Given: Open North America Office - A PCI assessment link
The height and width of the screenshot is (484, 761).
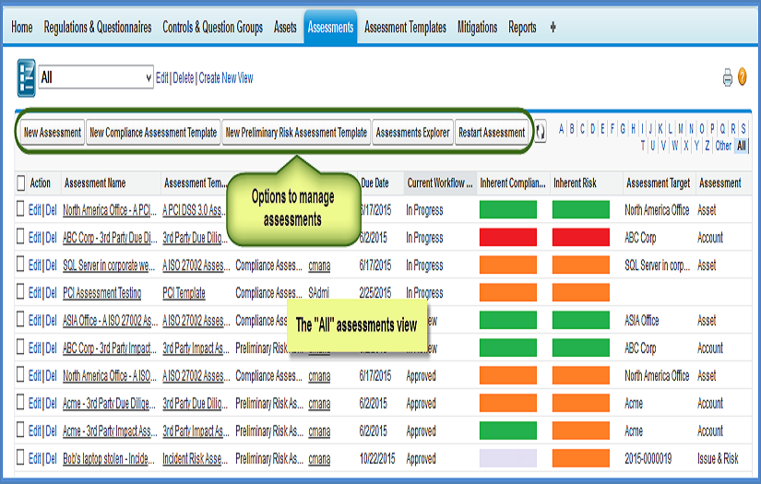Looking at the screenshot, I should point(110,210).
